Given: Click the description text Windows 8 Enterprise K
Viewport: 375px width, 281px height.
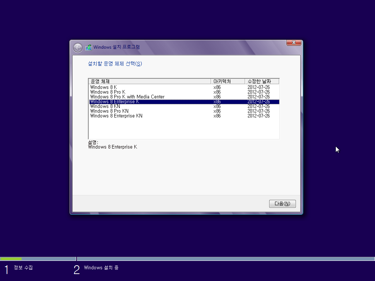Looking at the screenshot, I should tap(113, 147).
